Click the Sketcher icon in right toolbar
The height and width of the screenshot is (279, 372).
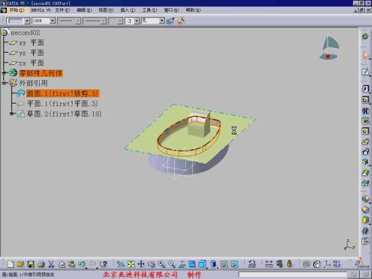pyautogui.click(x=365, y=72)
